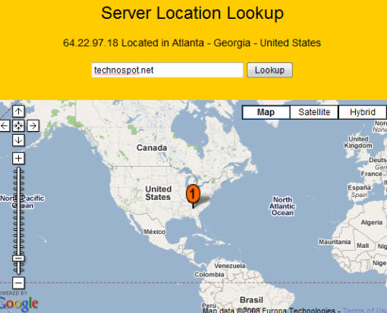387x313 pixels.
Task: Click the Google logo
Action: pos(19,303)
